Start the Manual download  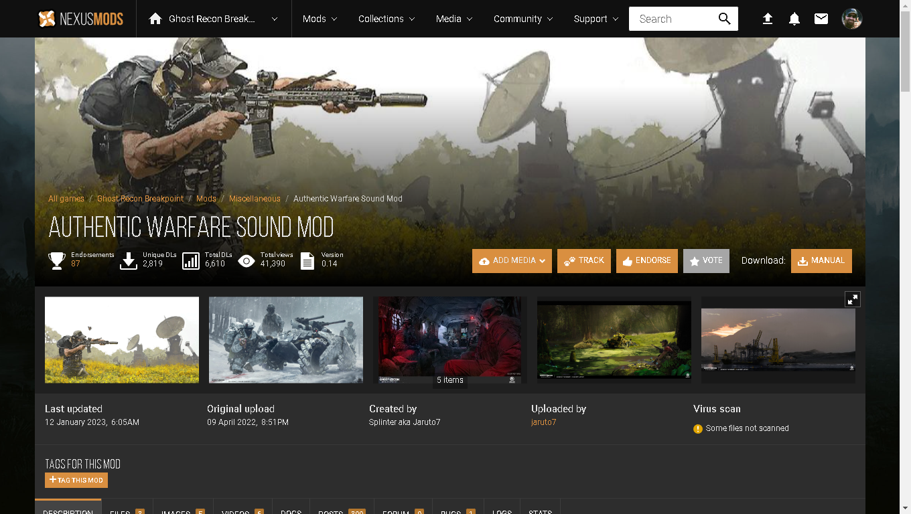pyautogui.click(x=821, y=261)
